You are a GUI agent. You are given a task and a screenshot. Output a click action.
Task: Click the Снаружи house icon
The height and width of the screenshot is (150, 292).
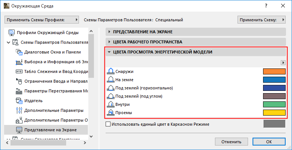click(111, 71)
